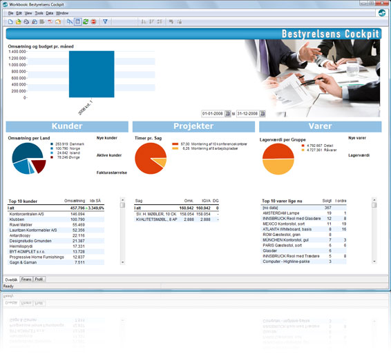Click the scroll-up arrow of Top 10 varer list
391x354 pixels.
374,200
